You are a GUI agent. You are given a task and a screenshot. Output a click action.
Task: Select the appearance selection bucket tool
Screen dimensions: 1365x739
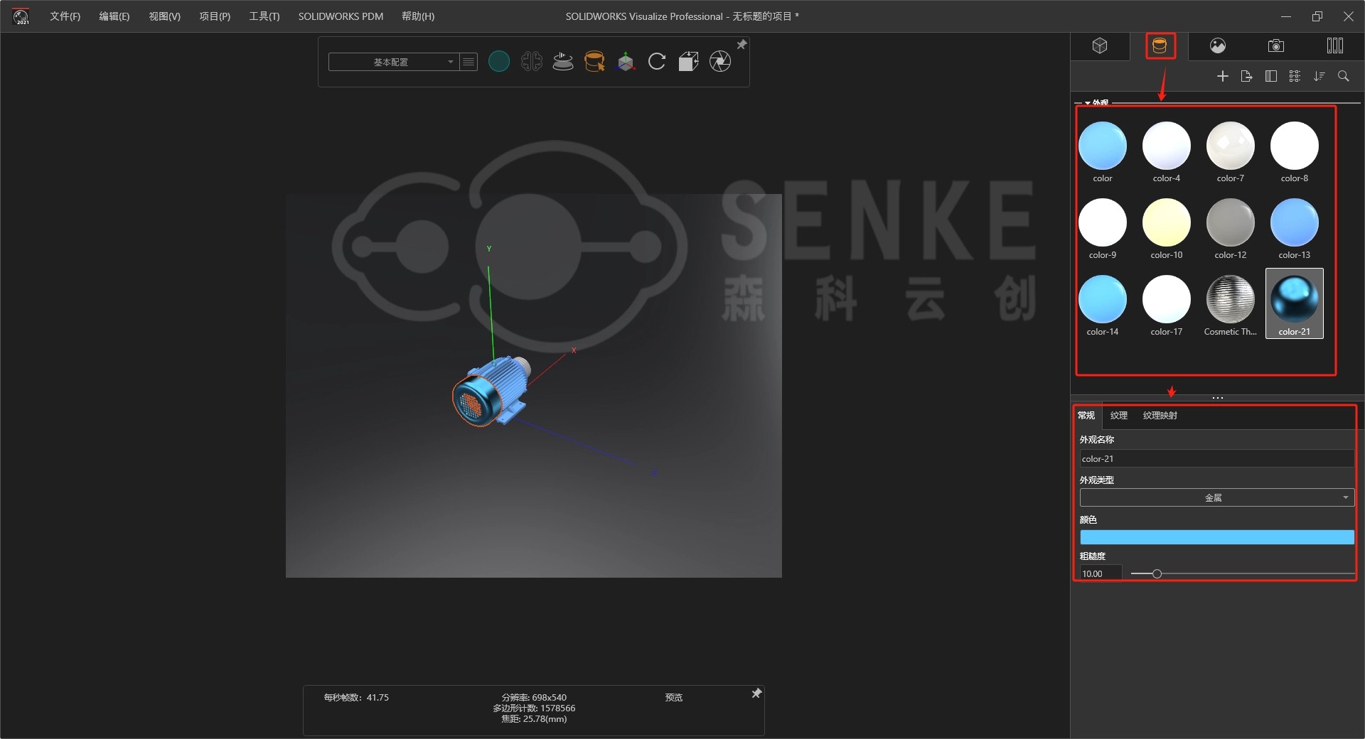[594, 62]
